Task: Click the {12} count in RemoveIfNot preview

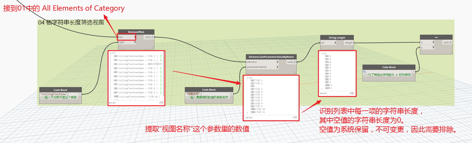Action: click(161, 102)
